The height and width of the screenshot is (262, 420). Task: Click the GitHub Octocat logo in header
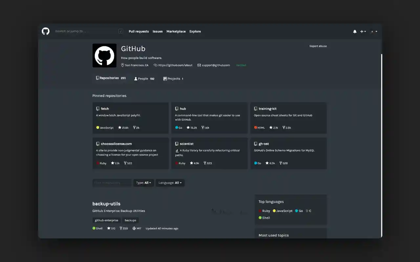pyautogui.click(x=46, y=31)
